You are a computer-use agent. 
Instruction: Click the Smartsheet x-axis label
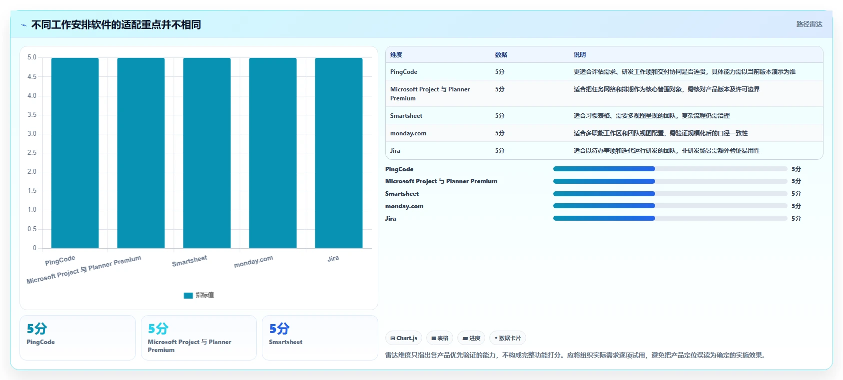point(189,261)
